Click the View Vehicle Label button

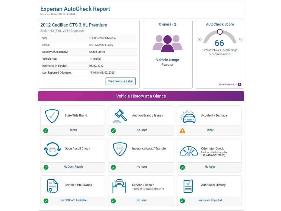coord(120,81)
